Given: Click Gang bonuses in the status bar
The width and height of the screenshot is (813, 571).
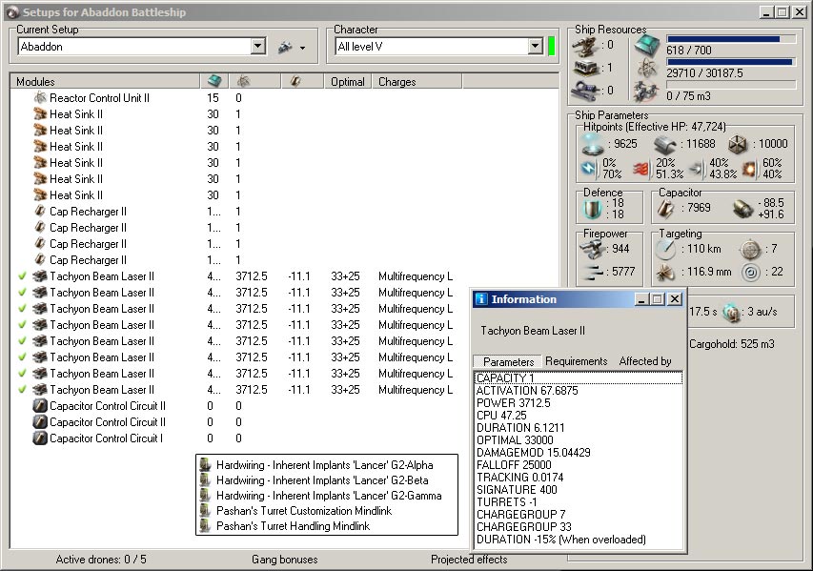Looking at the screenshot, I should coord(284,560).
